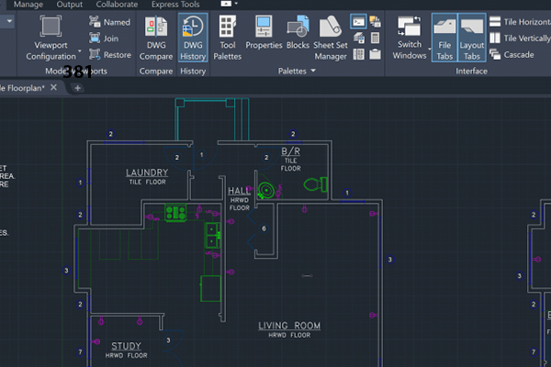The image size is (551, 367).
Task: Select the green stove symbol in kitchen
Action: coord(175,213)
